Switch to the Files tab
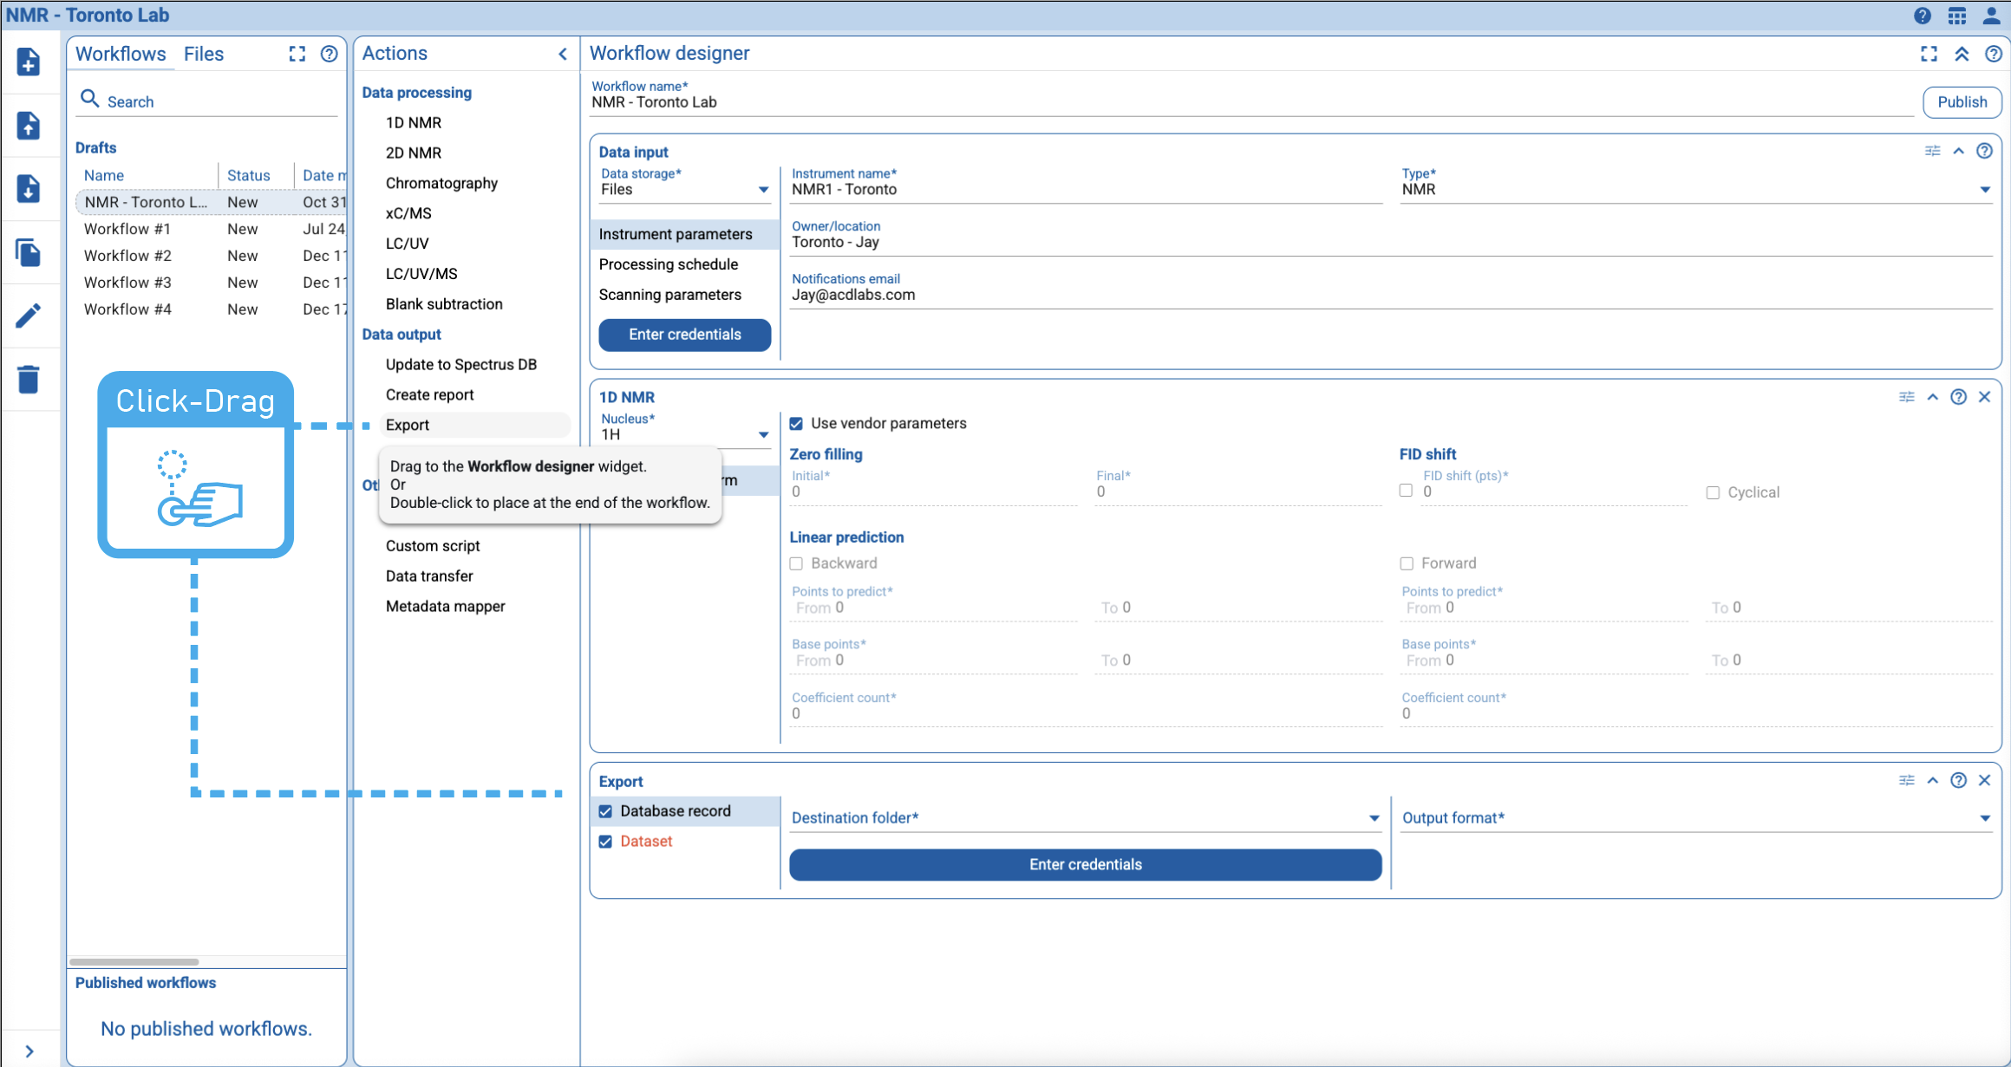This screenshot has width=2011, height=1067. coord(203,54)
